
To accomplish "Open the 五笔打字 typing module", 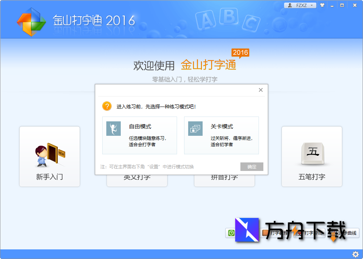I will point(312,156).
